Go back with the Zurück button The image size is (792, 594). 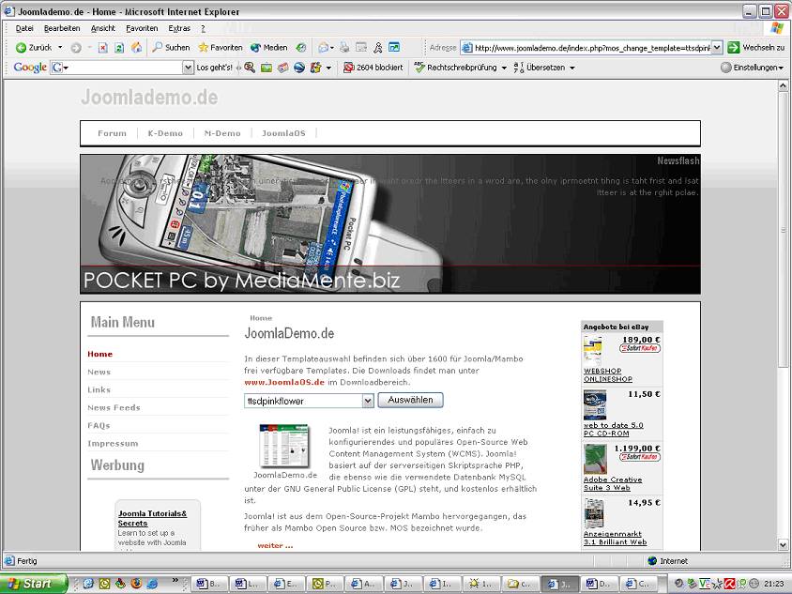click(x=34, y=48)
